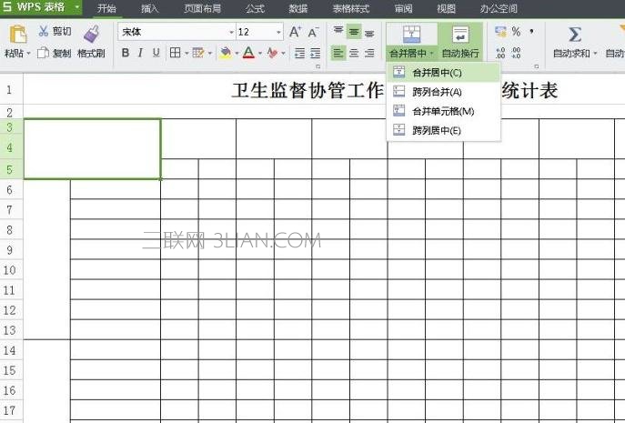Click the Paste icon
The image size is (625, 423).
tap(17, 35)
